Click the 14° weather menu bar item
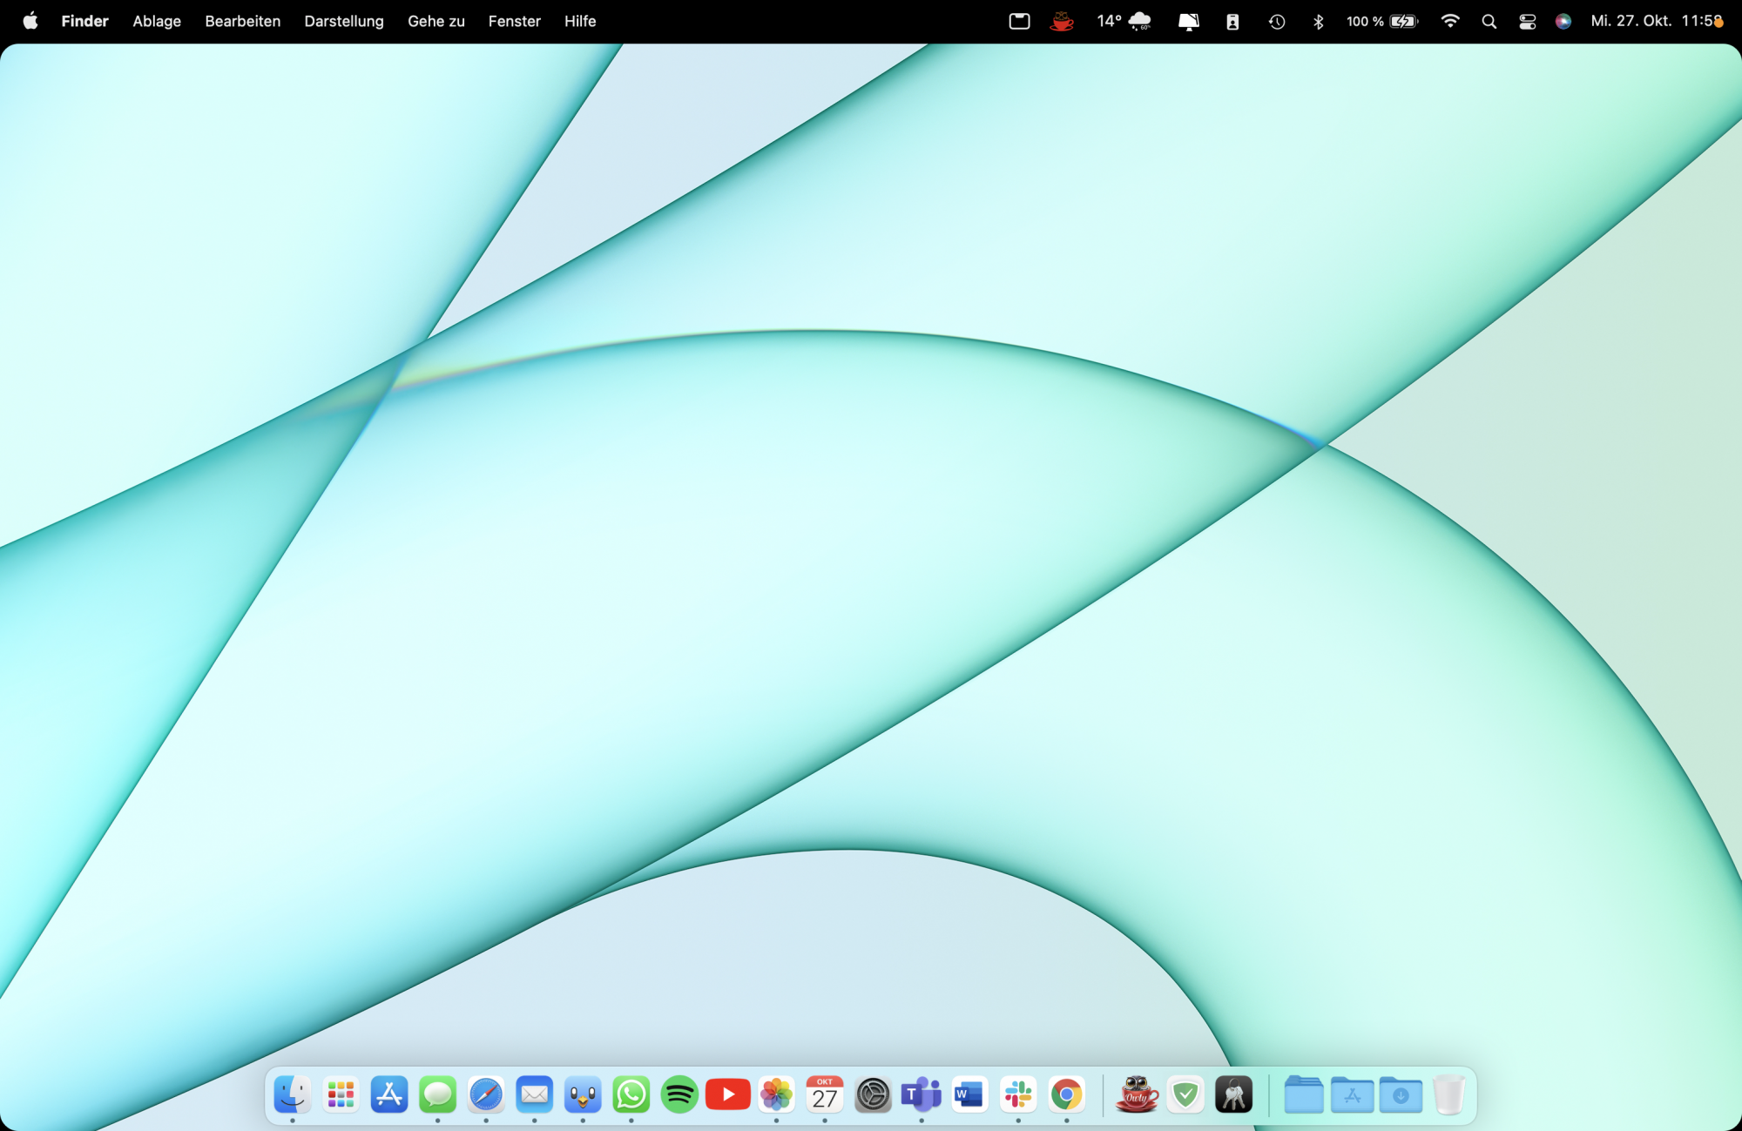This screenshot has width=1742, height=1131. point(1124,21)
